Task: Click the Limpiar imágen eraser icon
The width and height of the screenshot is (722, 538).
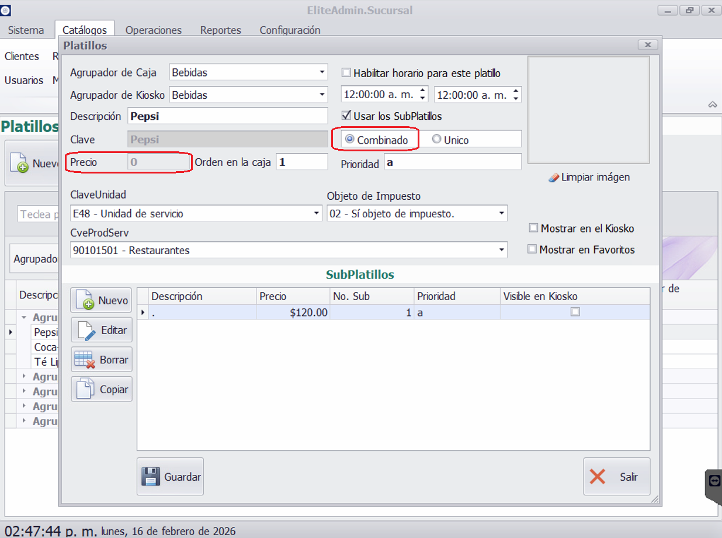Action: (x=554, y=178)
